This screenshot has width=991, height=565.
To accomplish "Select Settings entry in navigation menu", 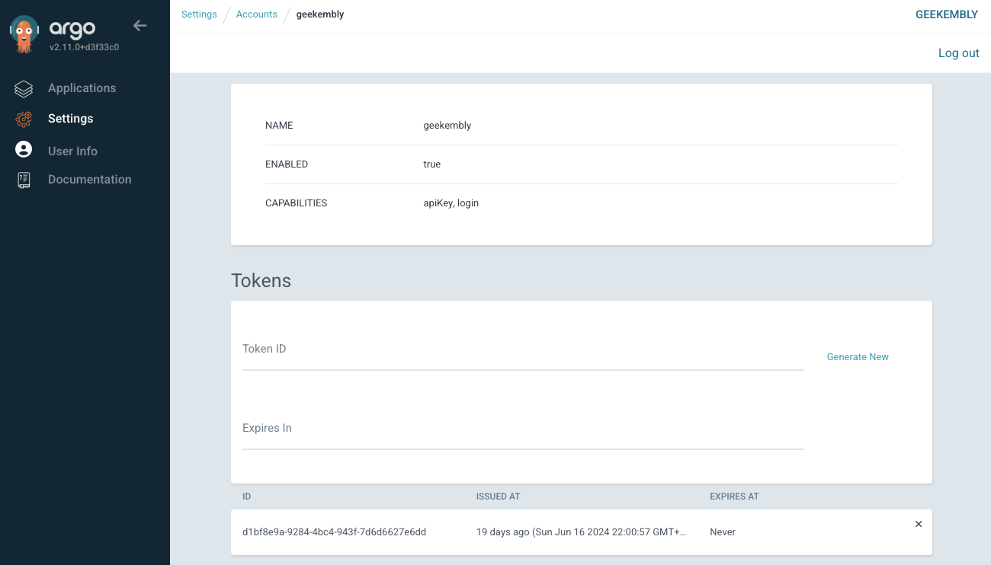I will click(x=70, y=119).
